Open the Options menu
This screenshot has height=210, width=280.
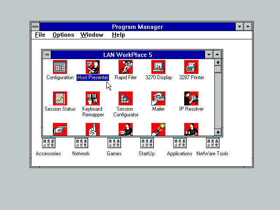click(63, 35)
